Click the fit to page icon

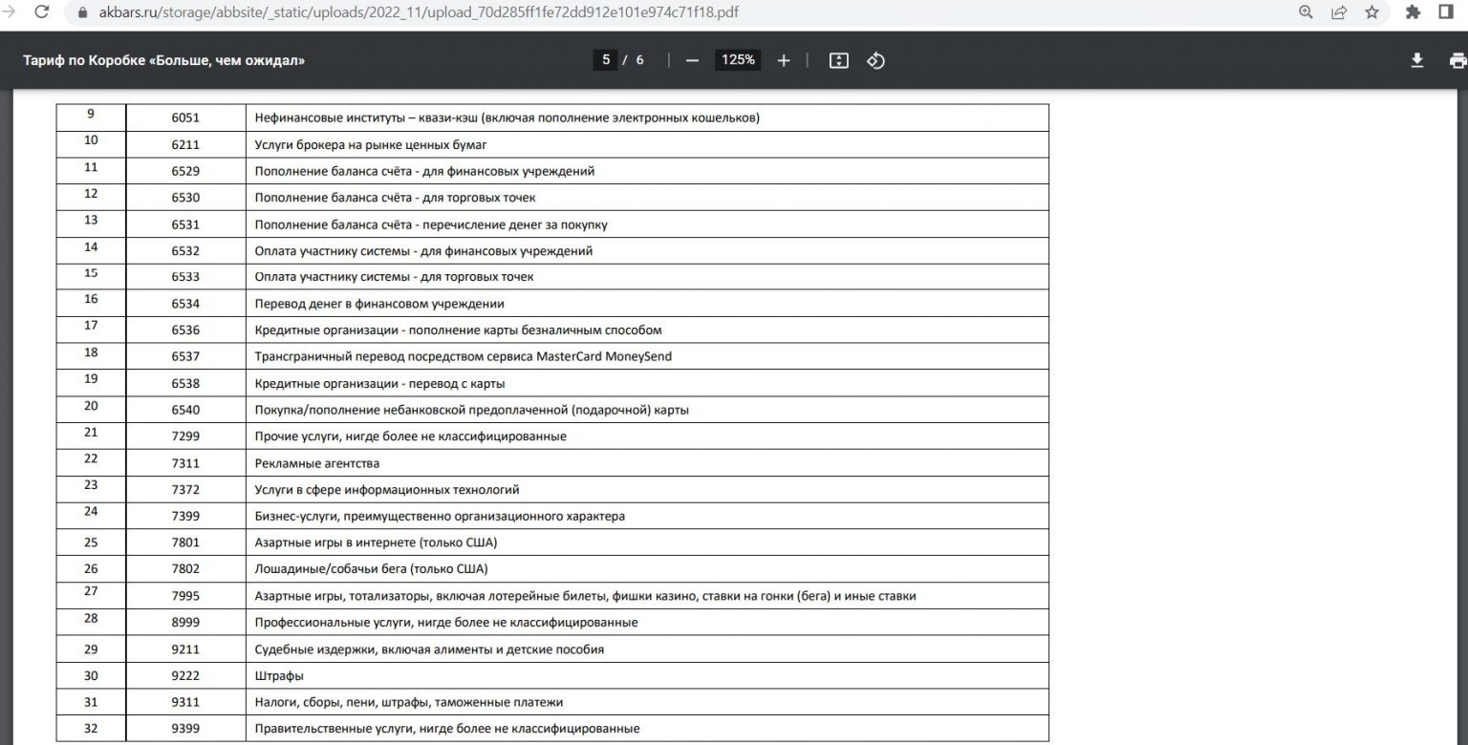pyautogui.click(x=839, y=60)
